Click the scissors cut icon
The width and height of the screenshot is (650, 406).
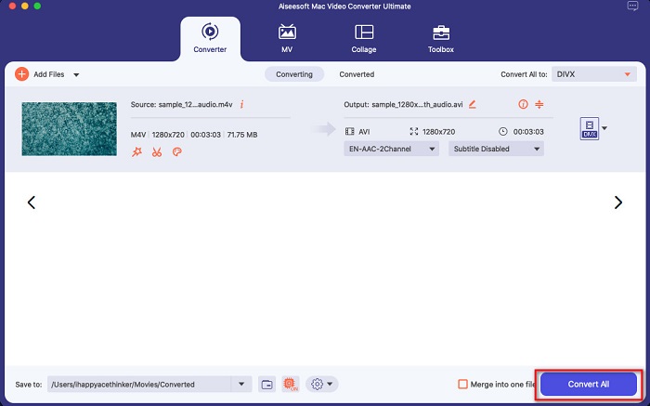coord(157,152)
